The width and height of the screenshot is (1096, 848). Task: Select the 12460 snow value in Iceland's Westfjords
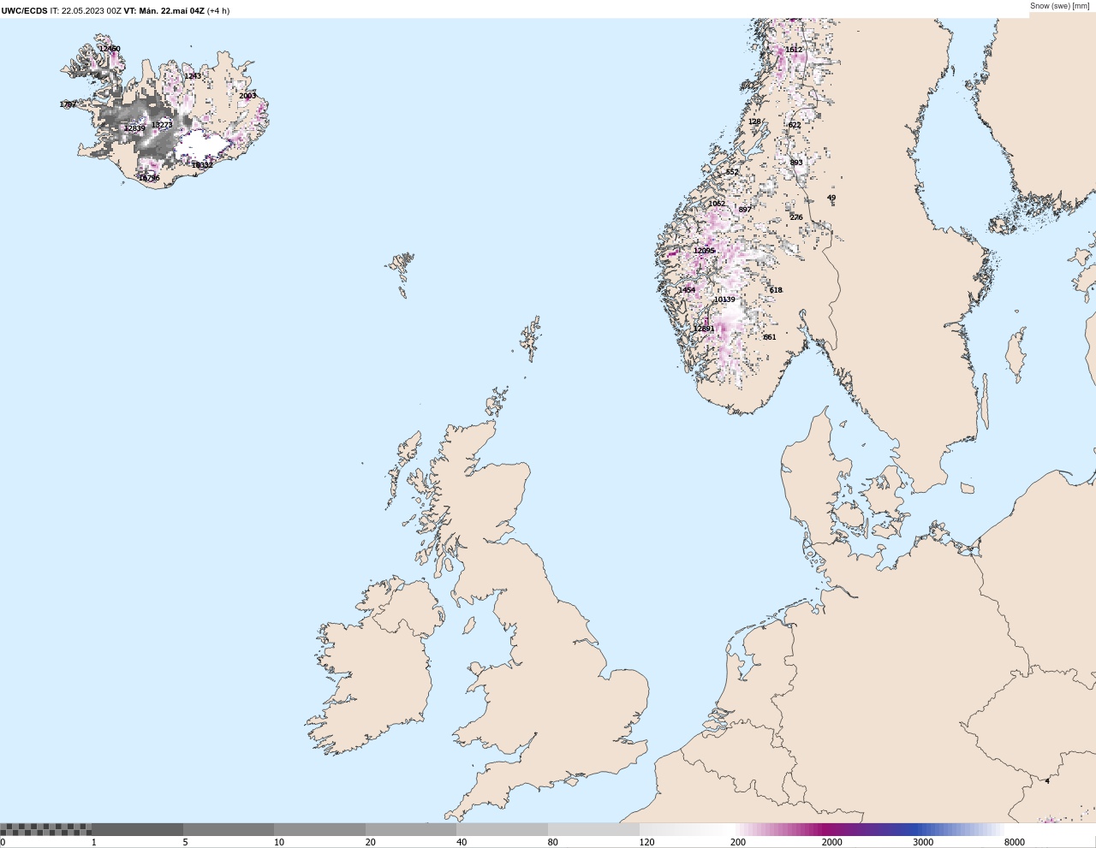110,49
